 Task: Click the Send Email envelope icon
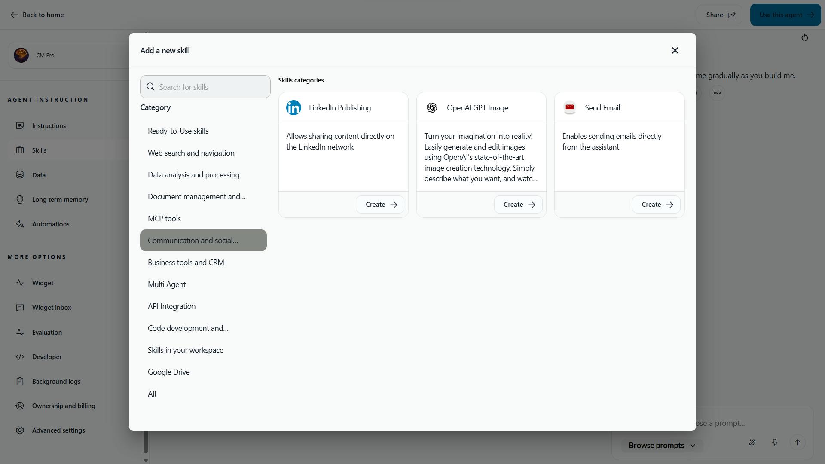[569, 108]
